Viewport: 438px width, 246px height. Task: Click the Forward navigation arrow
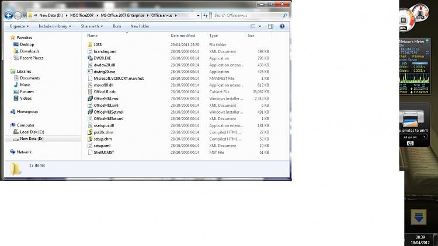[18, 15]
